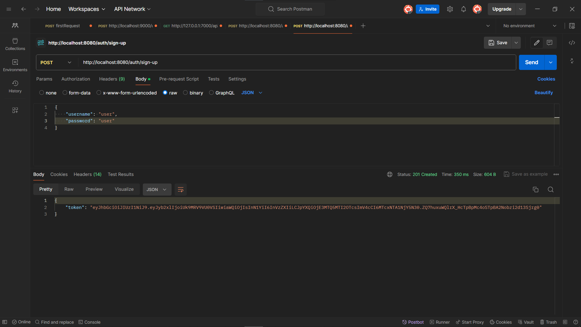Select the binary body option

[193, 93]
